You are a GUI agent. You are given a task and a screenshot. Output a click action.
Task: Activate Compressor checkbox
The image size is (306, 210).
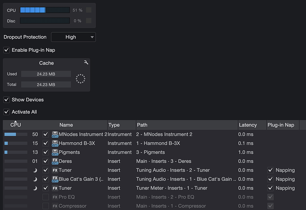(46, 206)
